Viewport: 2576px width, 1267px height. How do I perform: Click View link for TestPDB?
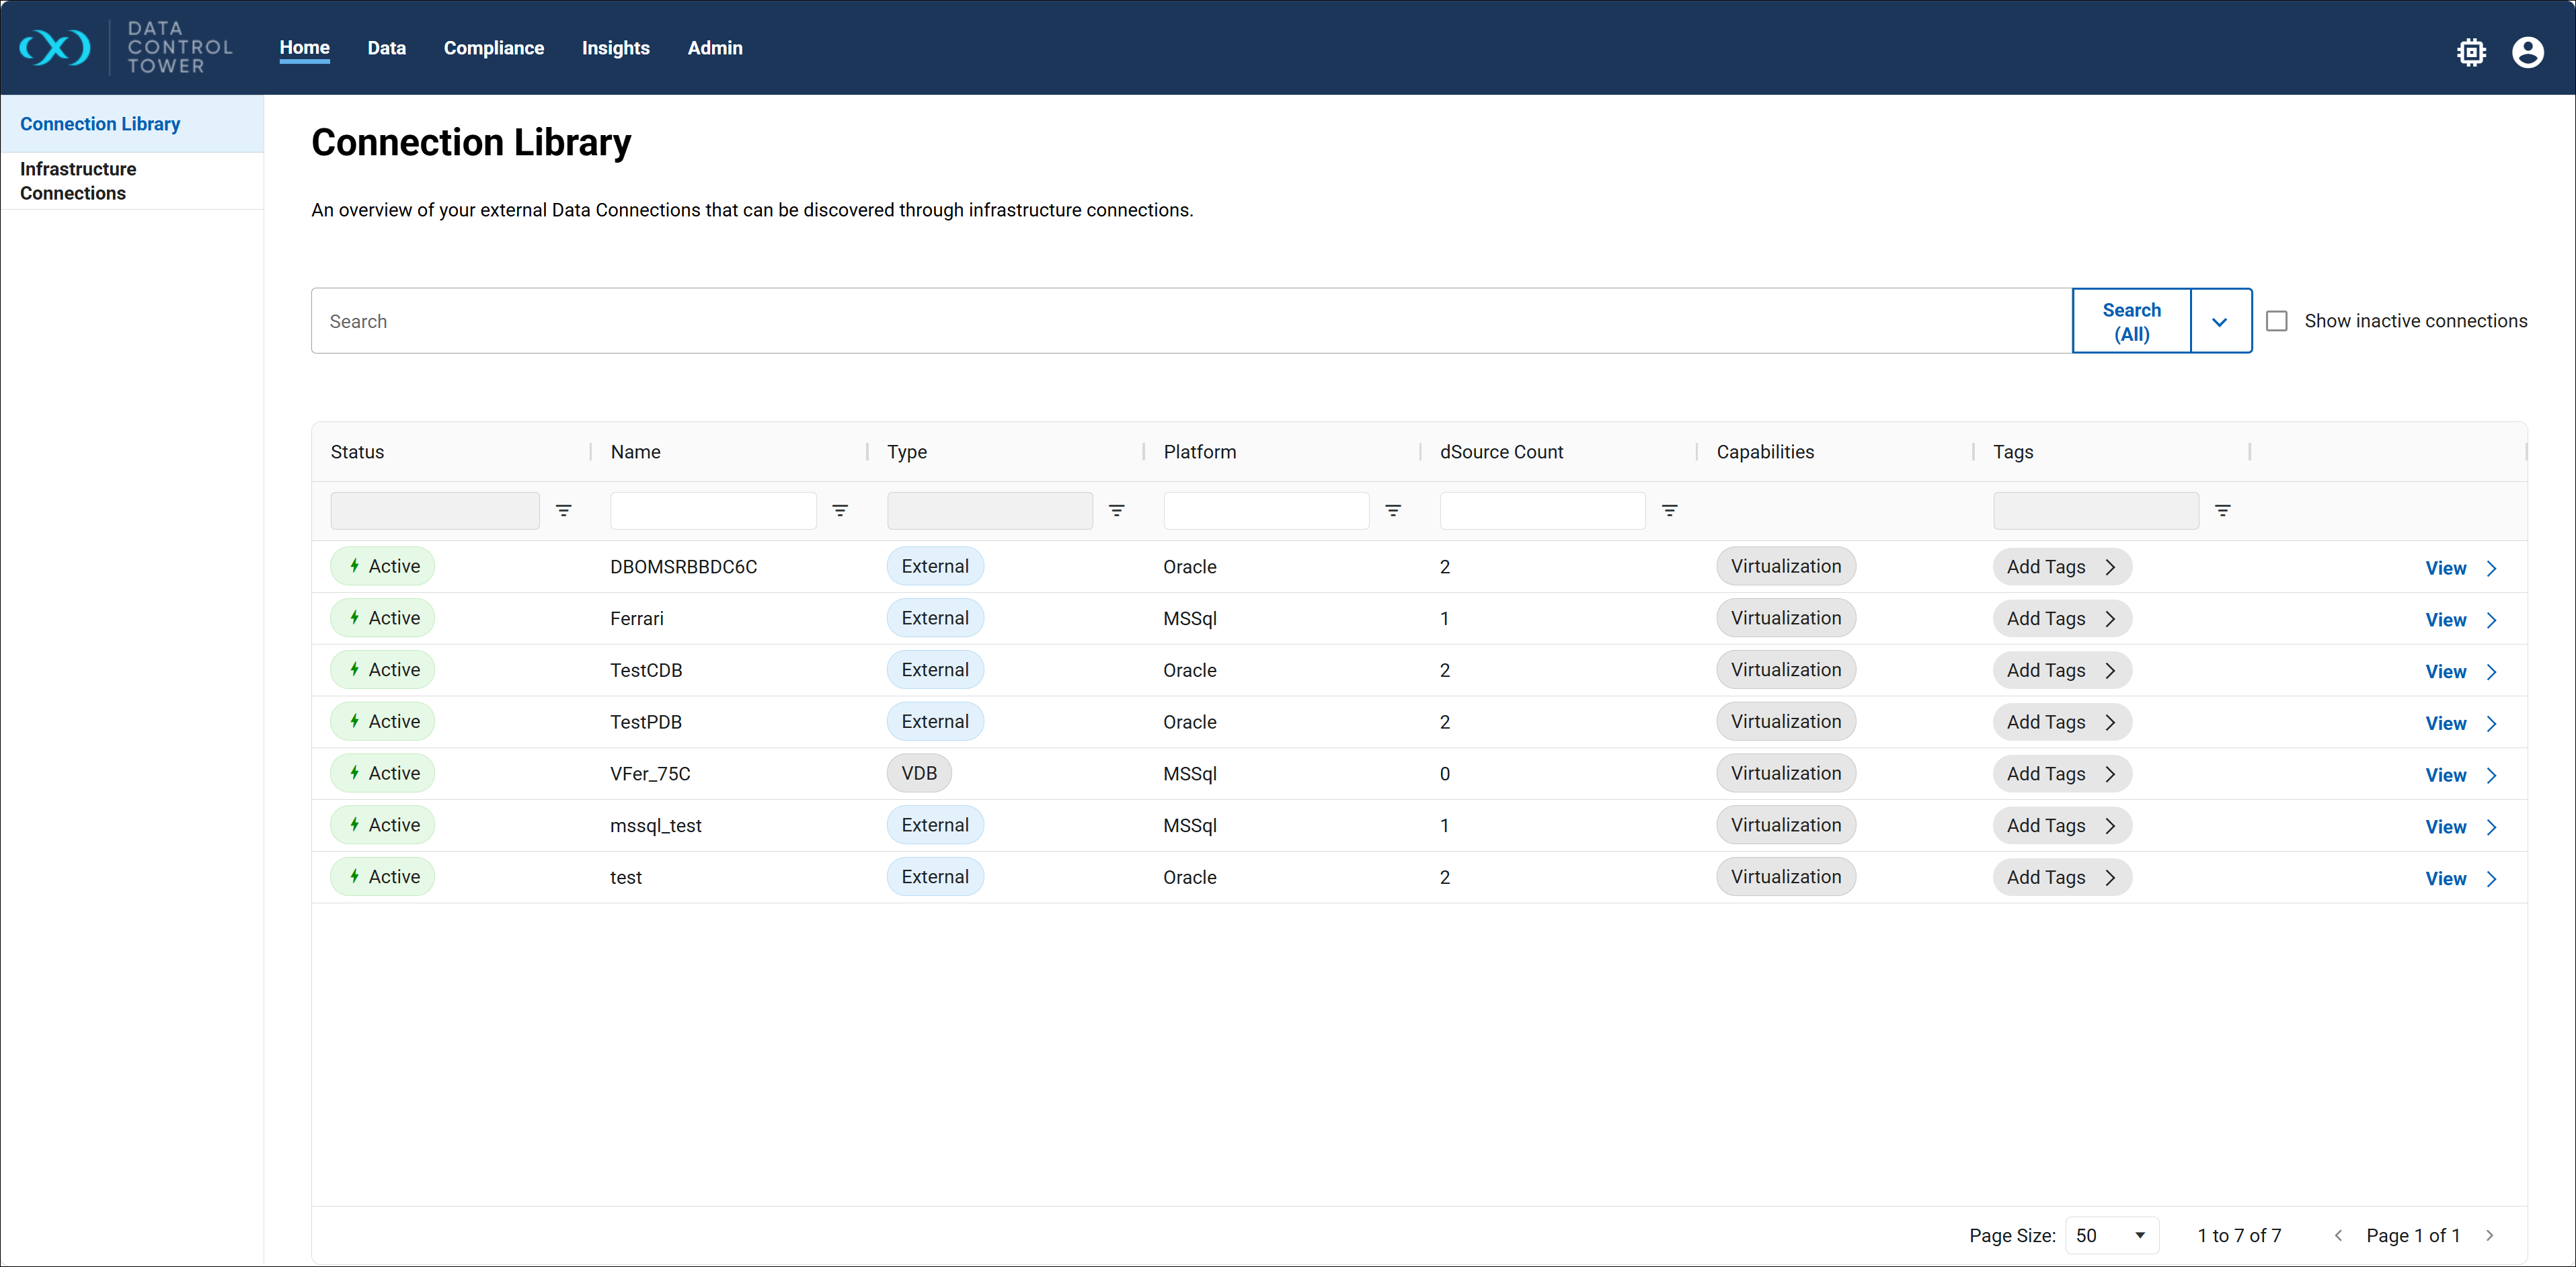pos(2445,724)
